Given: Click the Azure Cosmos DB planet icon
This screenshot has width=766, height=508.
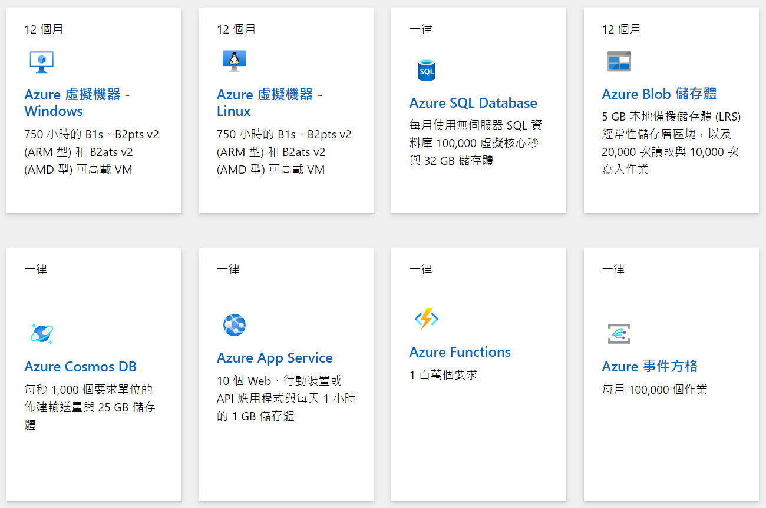Looking at the screenshot, I should (41, 333).
